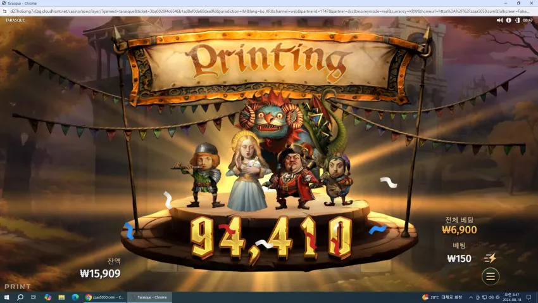Click the ₩15,909 balance value

tap(100, 273)
